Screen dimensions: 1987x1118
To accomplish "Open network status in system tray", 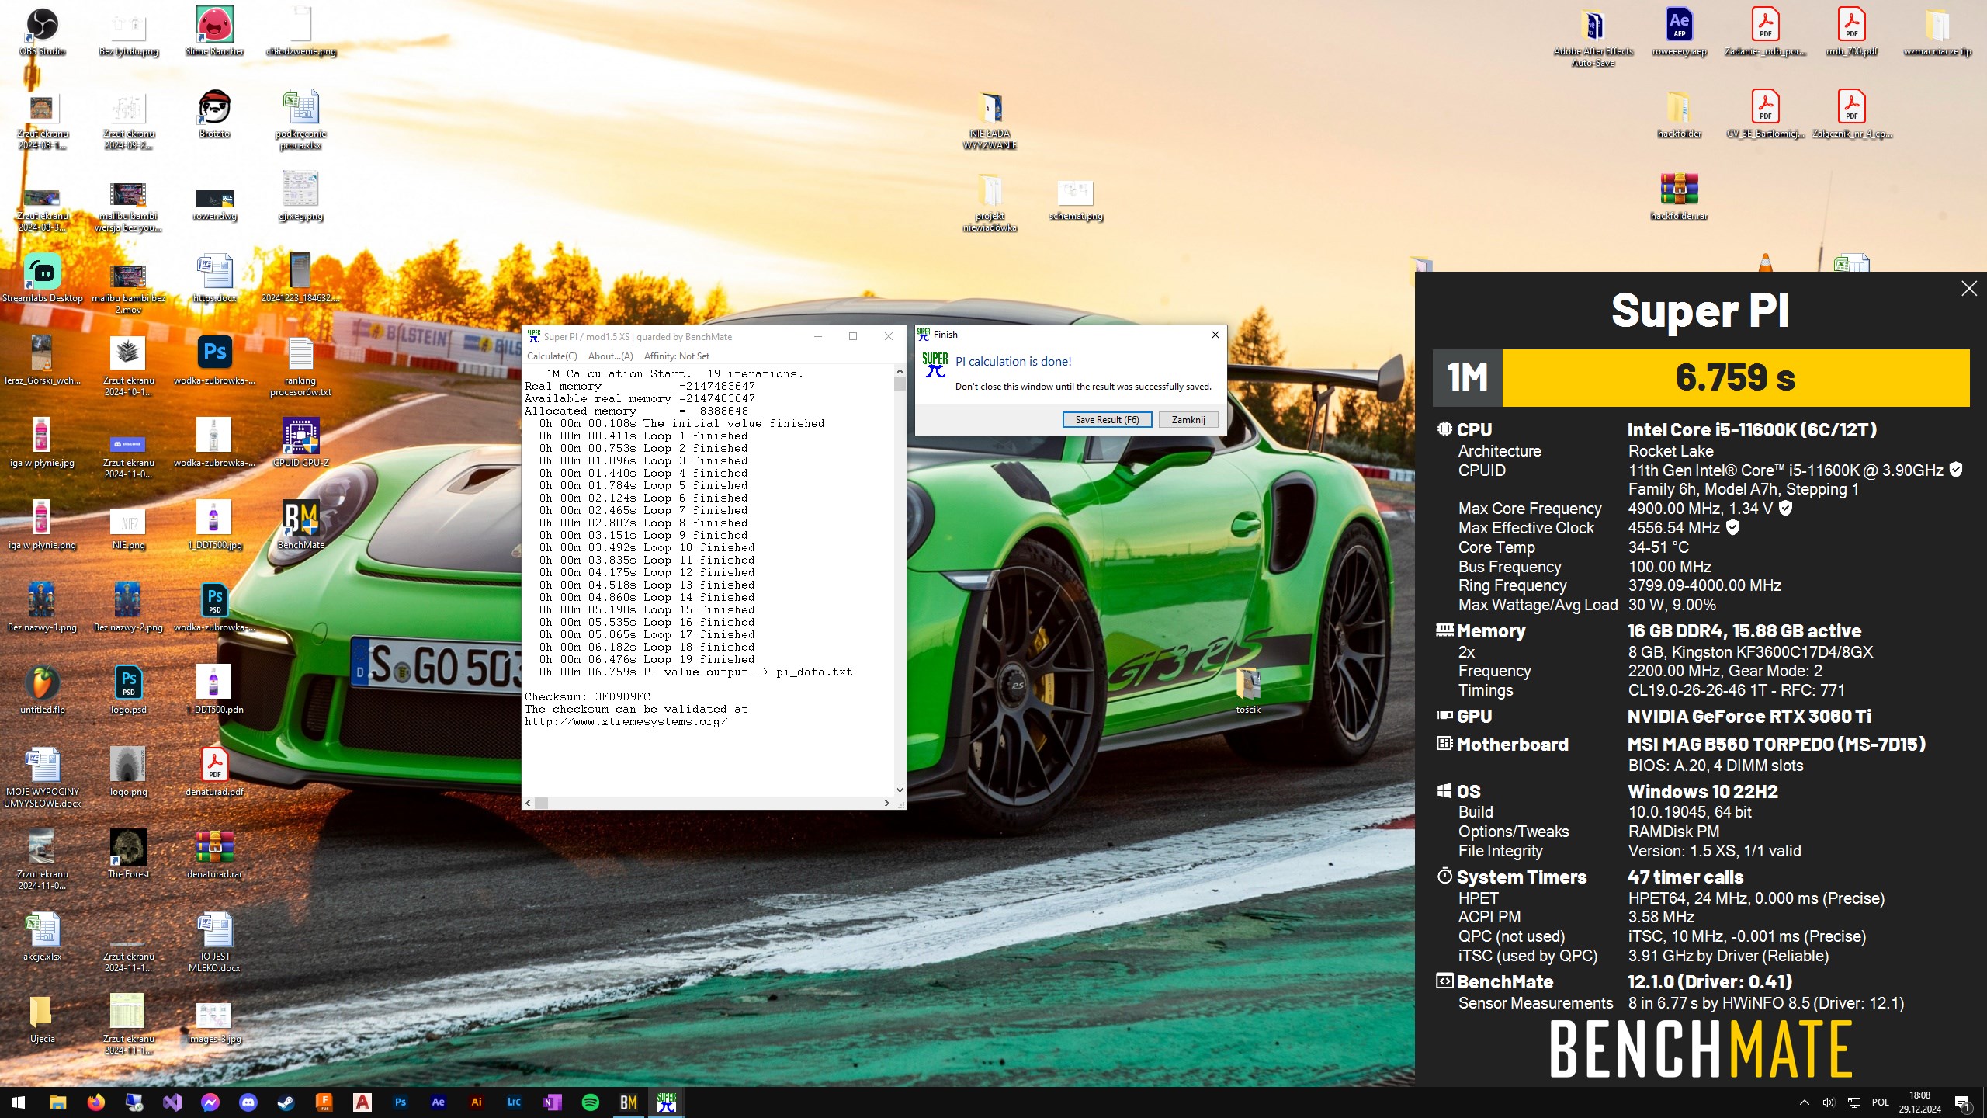I will [x=1854, y=1102].
